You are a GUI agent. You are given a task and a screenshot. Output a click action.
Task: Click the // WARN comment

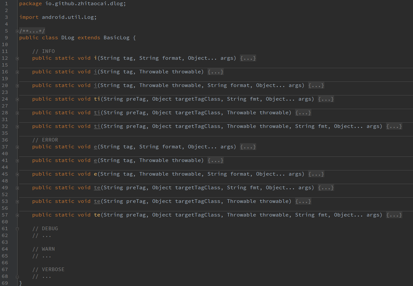pos(44,249)
